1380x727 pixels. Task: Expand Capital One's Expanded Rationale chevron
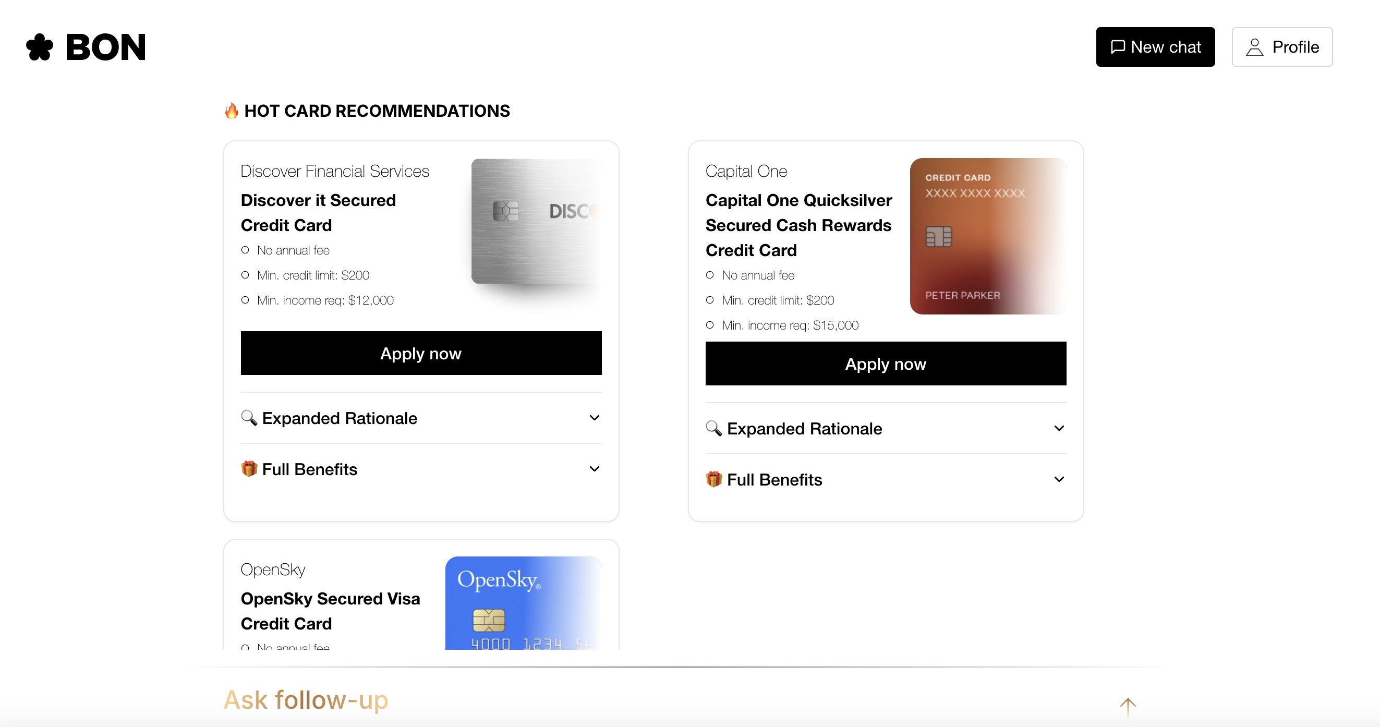click(1059, 429)
